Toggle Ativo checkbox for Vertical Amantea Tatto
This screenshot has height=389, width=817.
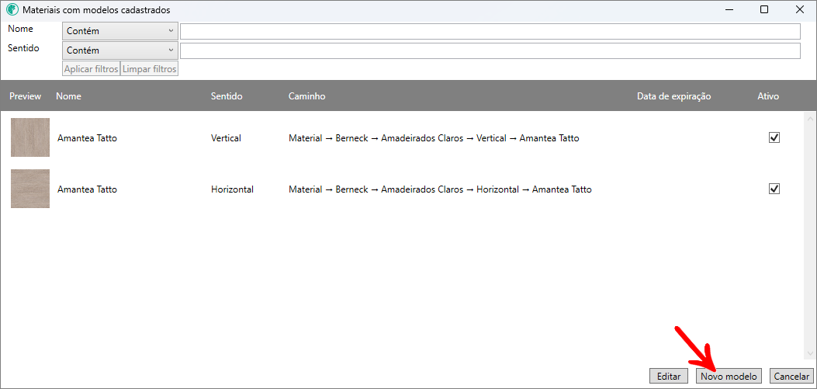point(774,137)
